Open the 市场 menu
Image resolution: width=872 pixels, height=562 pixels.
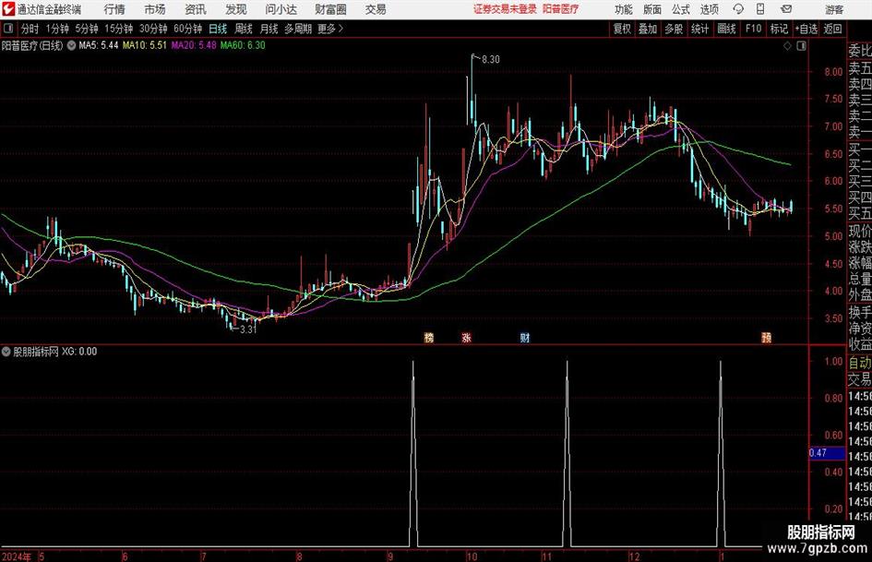[155, 9]
